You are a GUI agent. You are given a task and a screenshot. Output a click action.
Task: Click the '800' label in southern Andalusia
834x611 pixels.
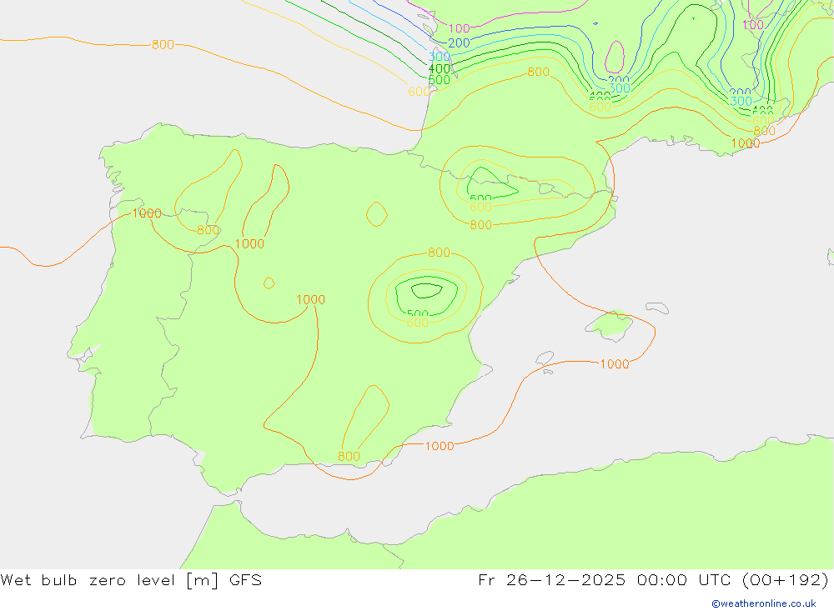pyautogui.click(x=349, y=456)
